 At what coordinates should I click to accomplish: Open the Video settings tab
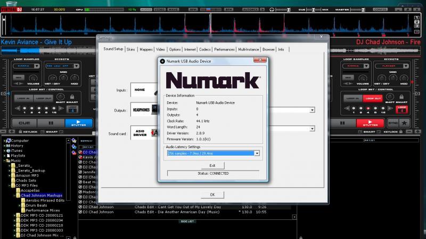tap(160, 49)
